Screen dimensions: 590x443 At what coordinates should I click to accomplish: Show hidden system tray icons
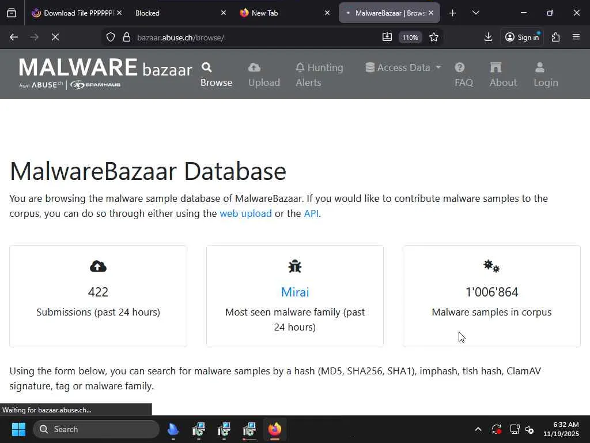(x=478, y=429)
